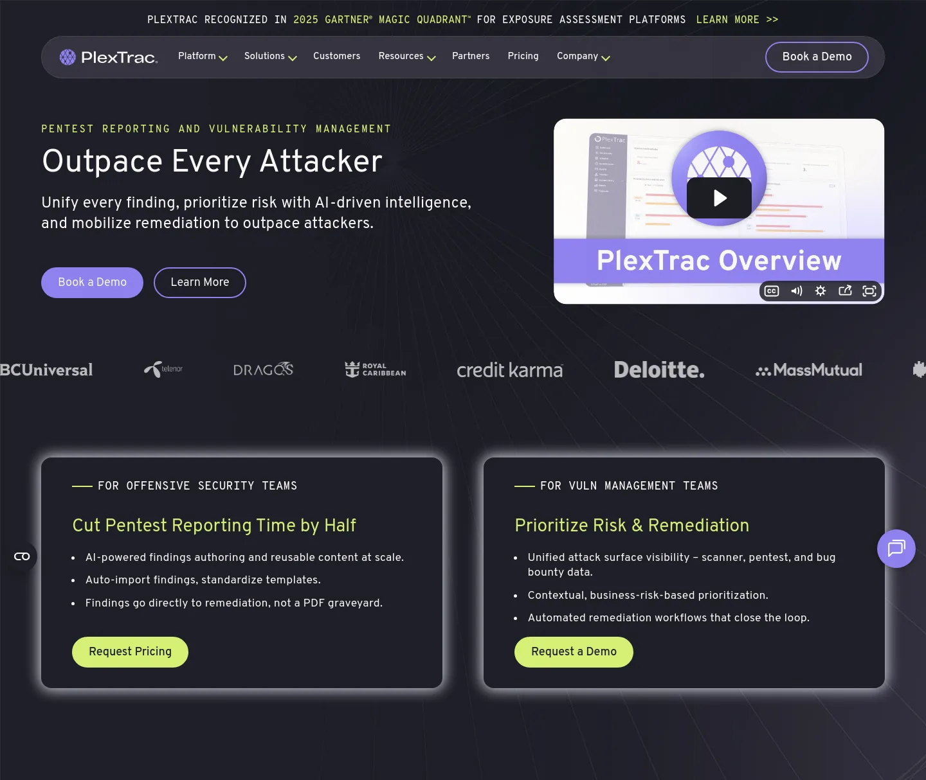
Task: Click the For Offensive Security Teams label
Action: [197, 486]
